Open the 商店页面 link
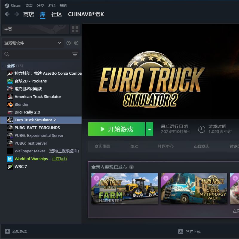The image size is (239, 239). click(x=102, y=146)
